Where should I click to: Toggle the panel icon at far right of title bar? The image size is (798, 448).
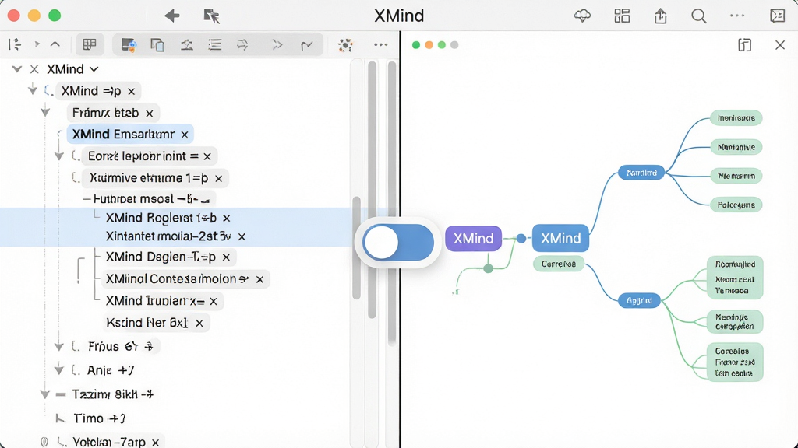pyautogui.click(x=777, y=16)
